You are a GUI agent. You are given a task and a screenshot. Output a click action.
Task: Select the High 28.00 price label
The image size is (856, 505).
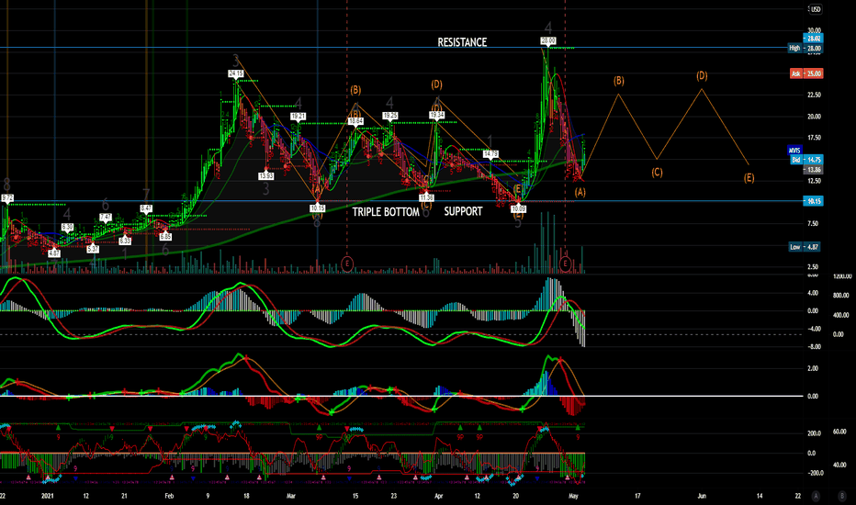tap(805, 48)
